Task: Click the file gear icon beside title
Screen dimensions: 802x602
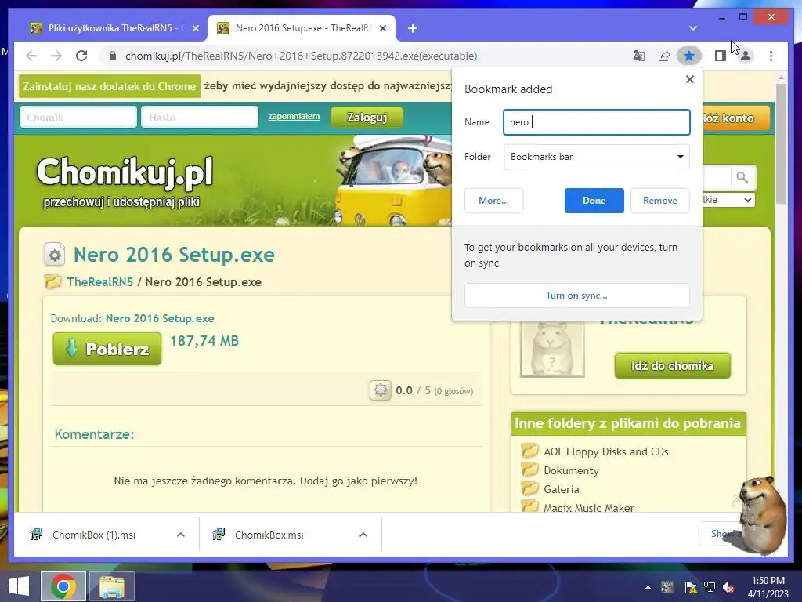Action: click(55, 255)
